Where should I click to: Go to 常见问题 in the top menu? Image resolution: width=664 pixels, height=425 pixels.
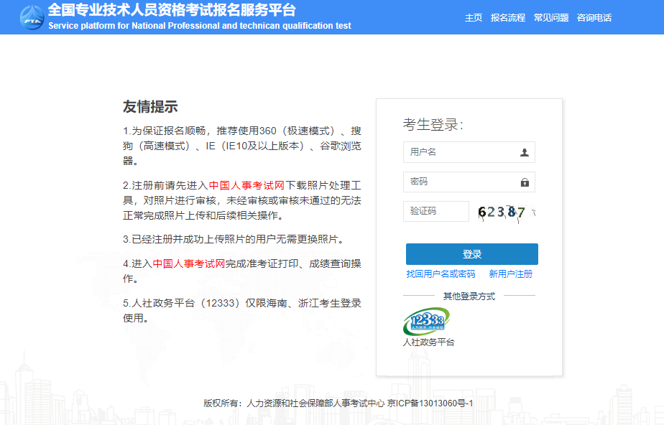point(550,18)
